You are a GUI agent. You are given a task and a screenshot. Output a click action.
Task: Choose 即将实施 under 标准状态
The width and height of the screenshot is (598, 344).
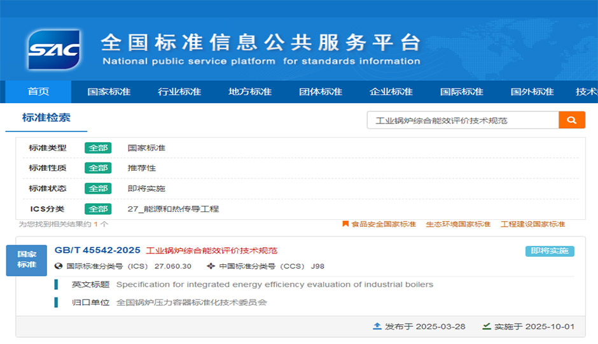point(146,189)
